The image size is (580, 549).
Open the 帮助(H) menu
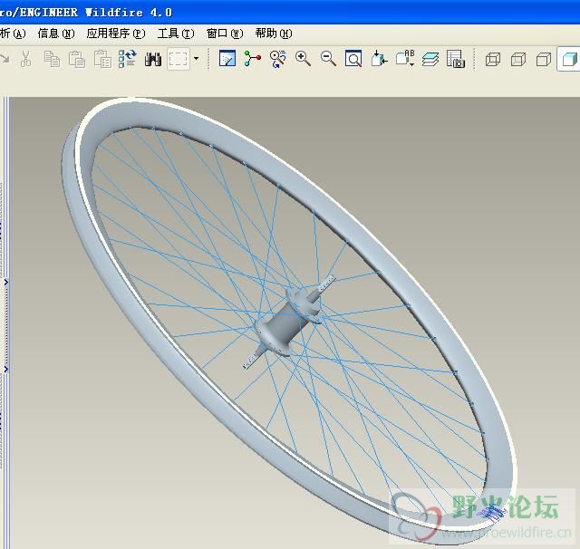tap(274, 34)
